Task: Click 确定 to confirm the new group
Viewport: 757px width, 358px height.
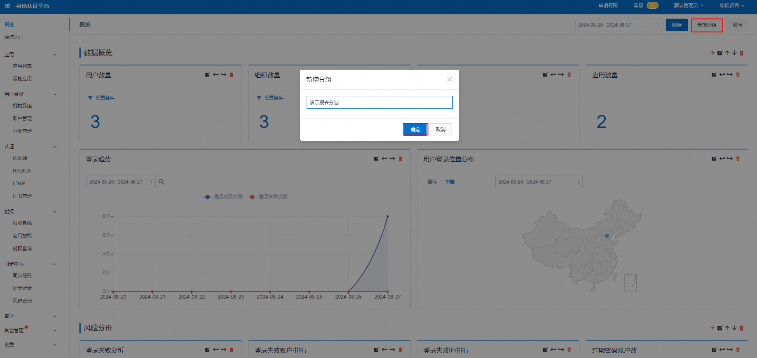Action: 415,130
